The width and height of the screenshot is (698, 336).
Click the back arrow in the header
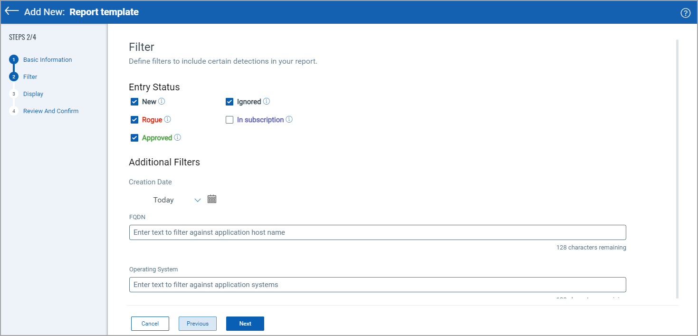click(x=11, y=11)
